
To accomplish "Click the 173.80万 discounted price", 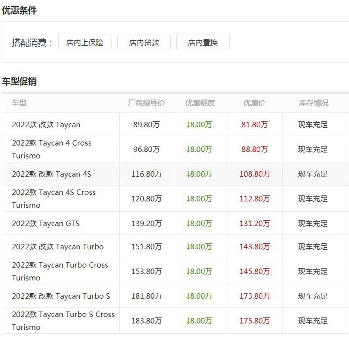I will [x=255, y=296].
